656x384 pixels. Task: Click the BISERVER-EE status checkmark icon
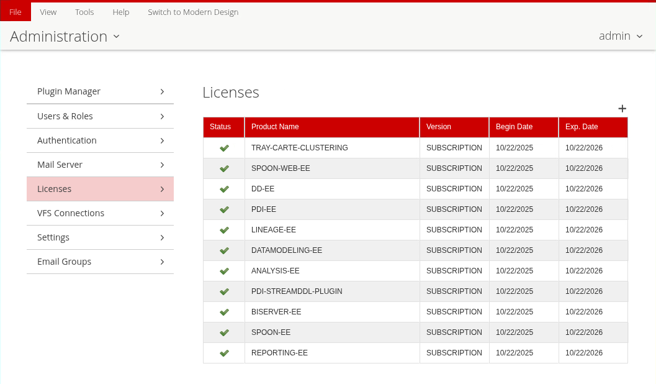pyautogui.click(x=224, y=312)
